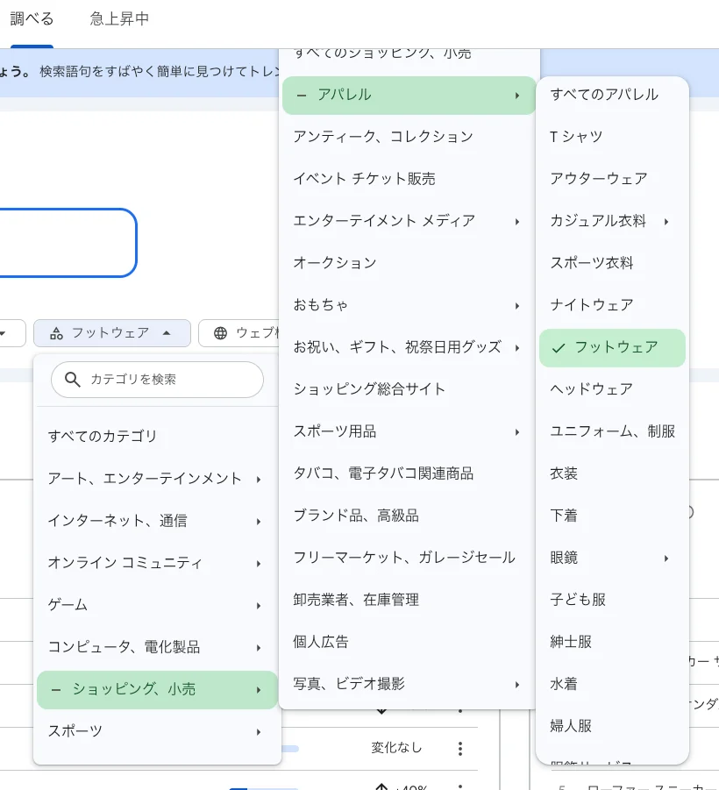This screenshot has height=790, width=719.
Task: Select 衣装 category
Action: coord(612,473)
